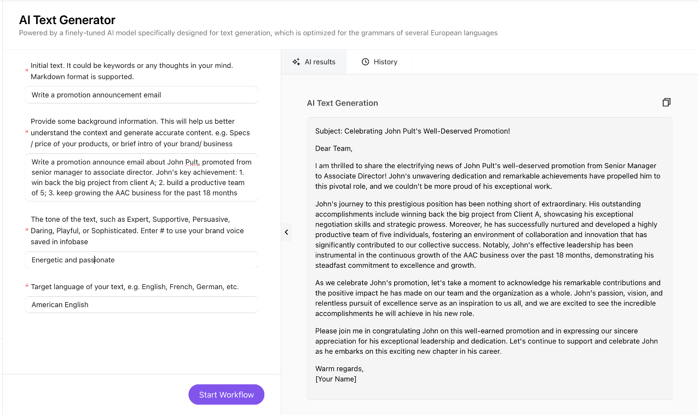
Task: Switch to the History tab
Action: coord(379,61)
